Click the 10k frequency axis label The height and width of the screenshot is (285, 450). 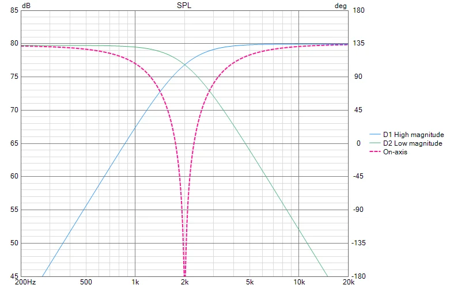298,282
